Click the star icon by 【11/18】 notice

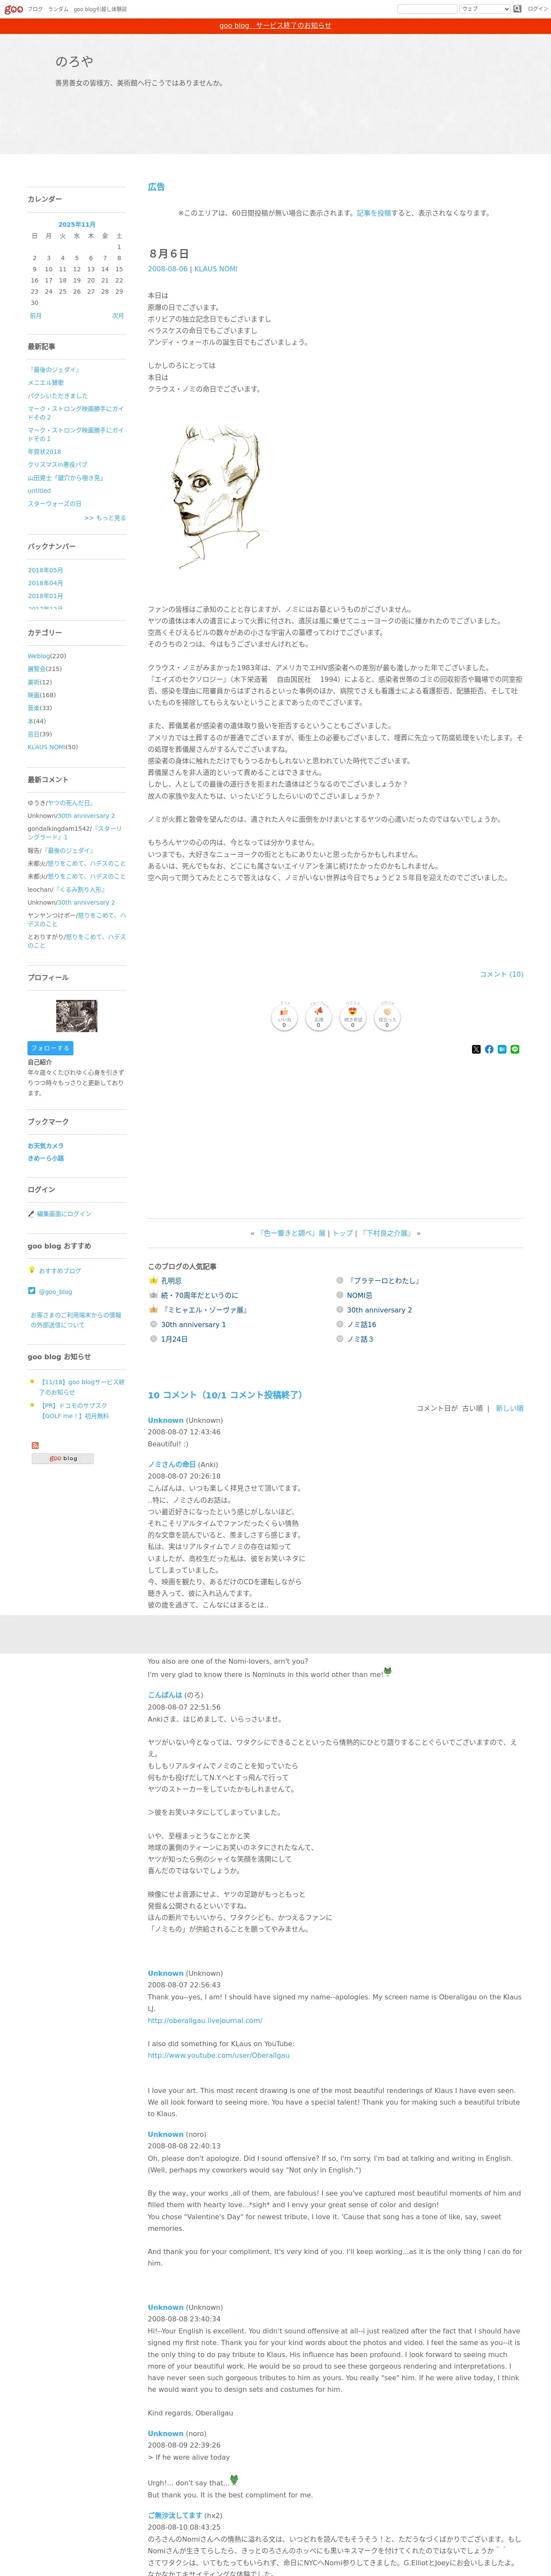pyautogui.click(x=32, y=1381)
